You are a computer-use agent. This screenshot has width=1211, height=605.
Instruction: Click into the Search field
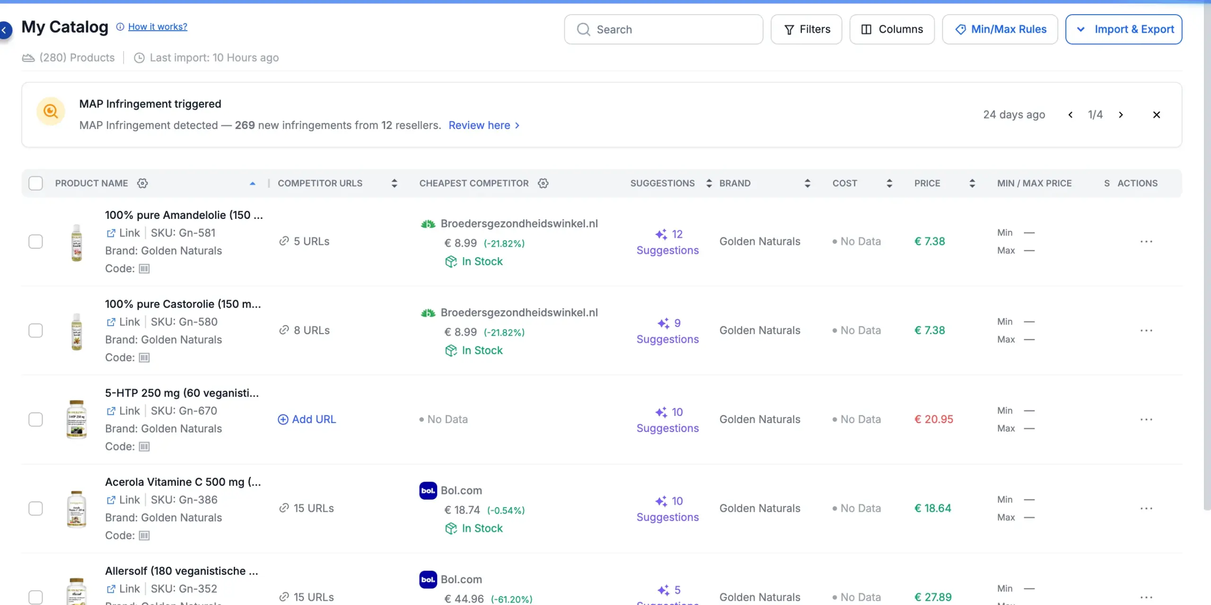[663, 29]
